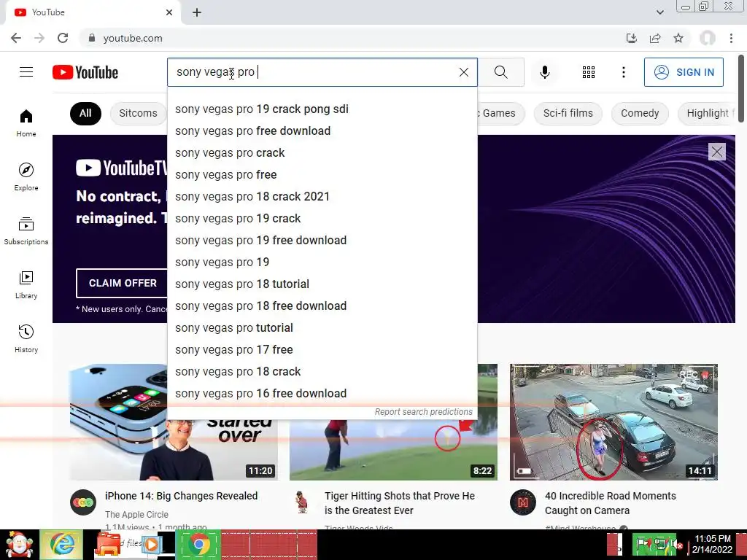
Task: Open the Tiger golf video thumbnail
Action: coord(393,449)
